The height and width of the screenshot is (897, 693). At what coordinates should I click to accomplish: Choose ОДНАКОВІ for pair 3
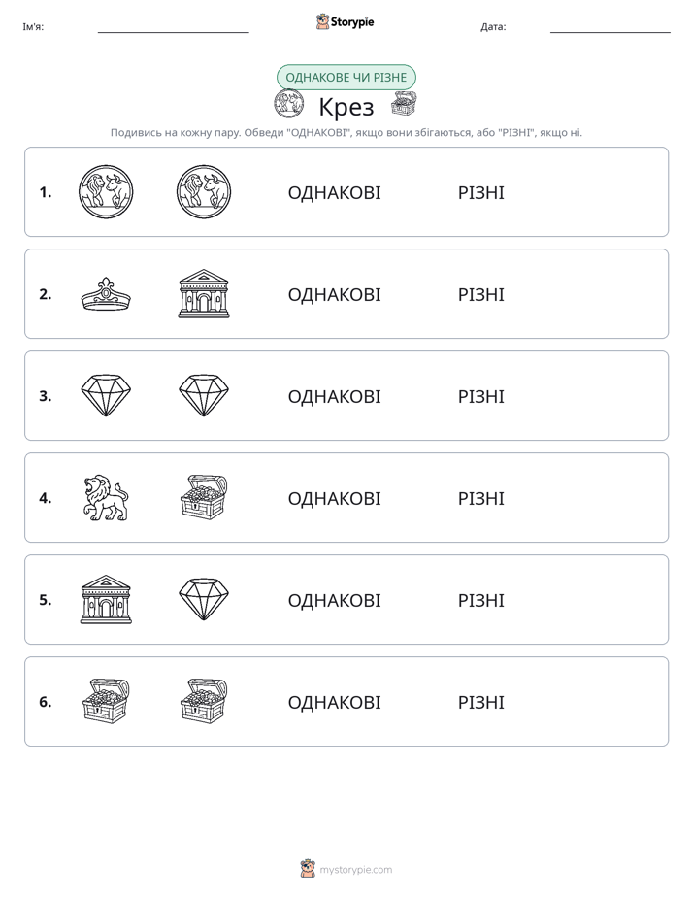(x=334, y=396)
